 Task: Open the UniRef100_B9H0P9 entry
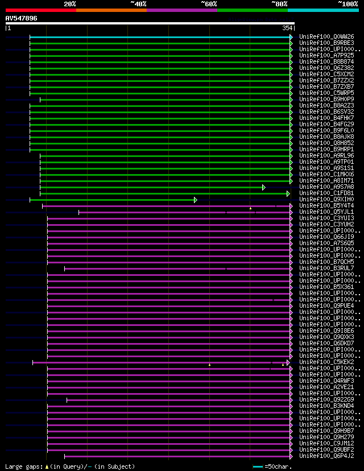coord(327,99)
